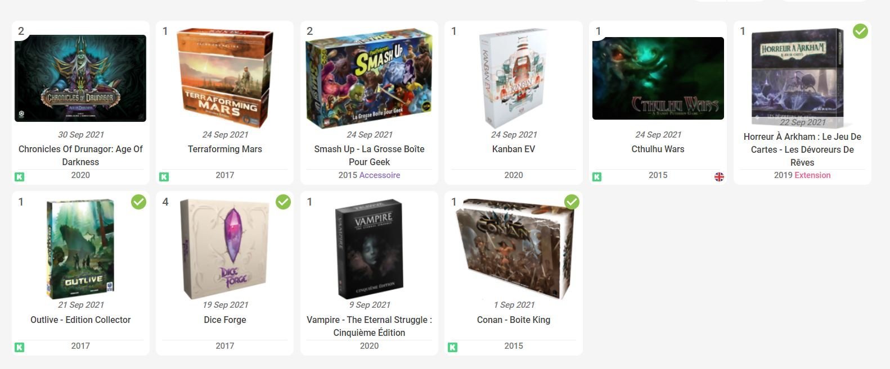This screenshot has width=890, height=369.
Task: Open Vampire - The Eternal Struggle title
Action: (x=369, y=326)
